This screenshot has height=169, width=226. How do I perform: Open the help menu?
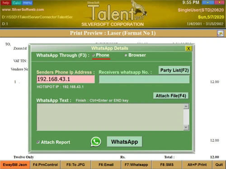[x=6, y=3]
